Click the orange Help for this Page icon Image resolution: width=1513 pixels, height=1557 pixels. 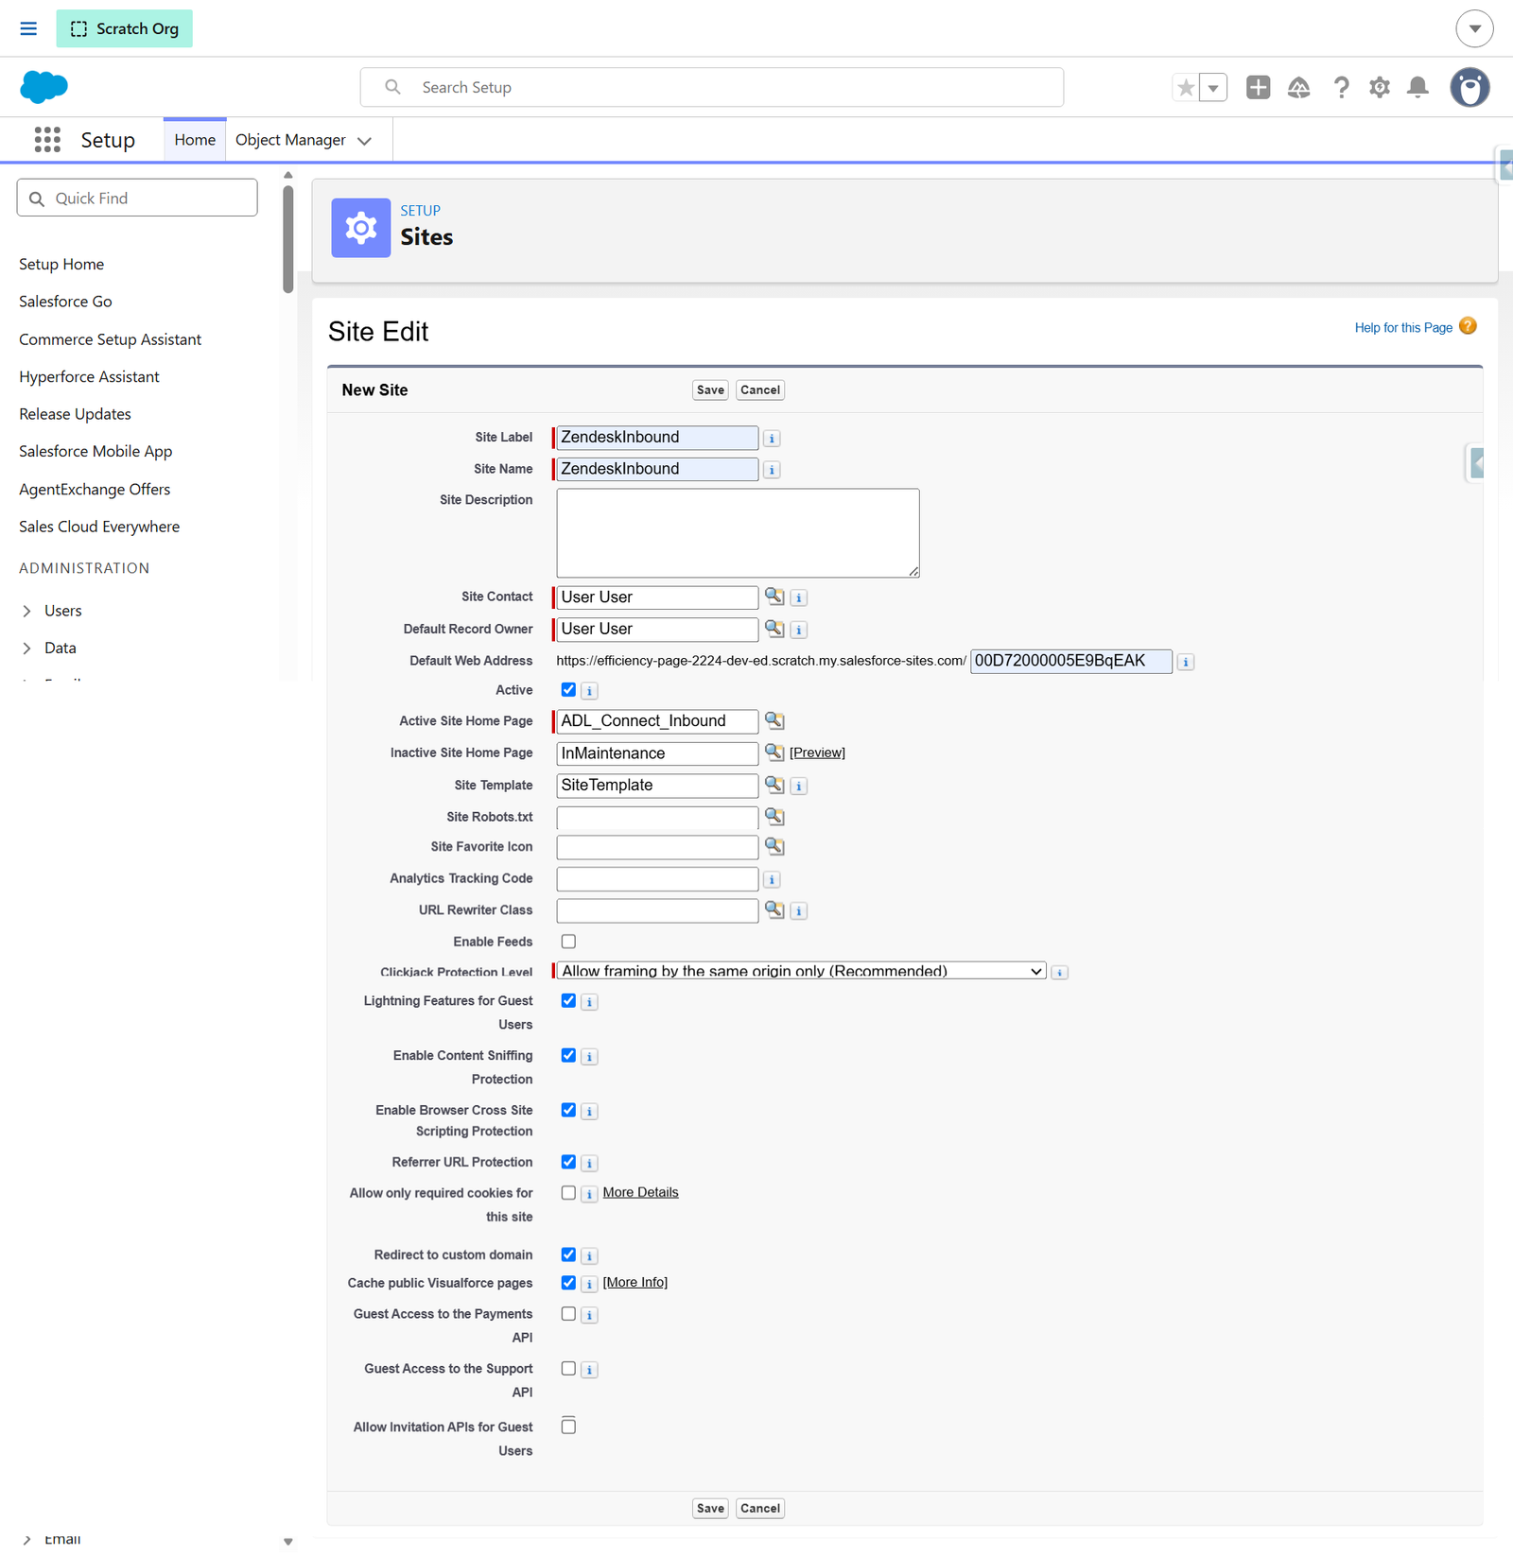pos(1468,326)
